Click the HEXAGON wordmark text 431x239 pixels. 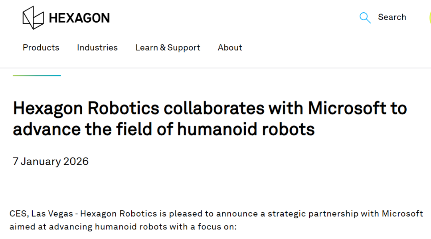click(x=79, y=18)
